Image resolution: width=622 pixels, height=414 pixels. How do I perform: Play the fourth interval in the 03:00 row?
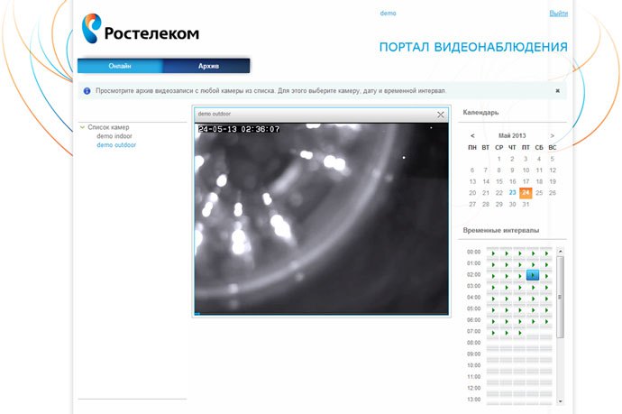[533, 287]
